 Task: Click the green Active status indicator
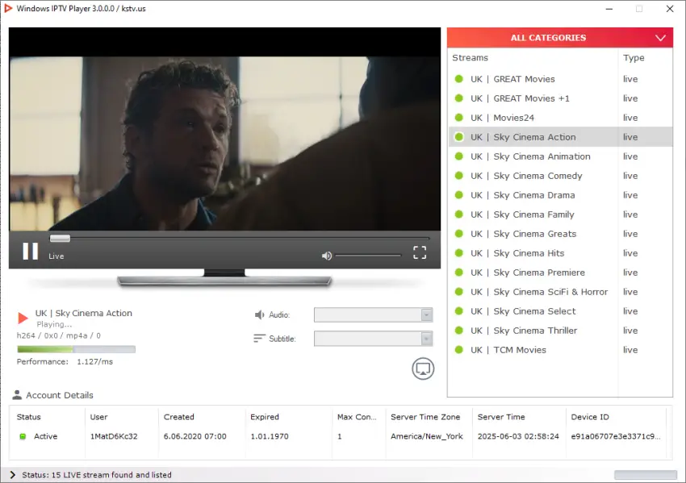[23, 436]
